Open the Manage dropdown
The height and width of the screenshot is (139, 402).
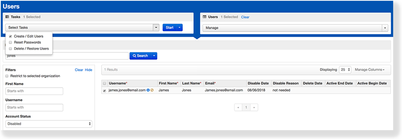coord(295,28)
